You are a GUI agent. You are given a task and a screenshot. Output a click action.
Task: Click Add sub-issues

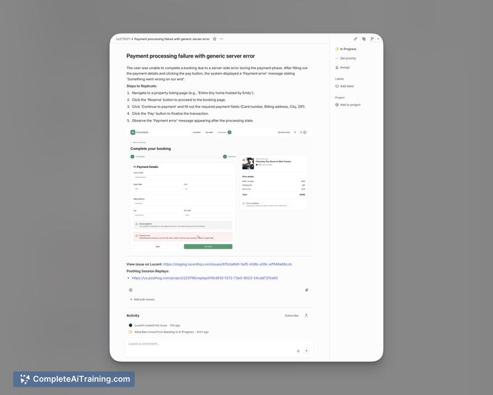click(144, 299)
